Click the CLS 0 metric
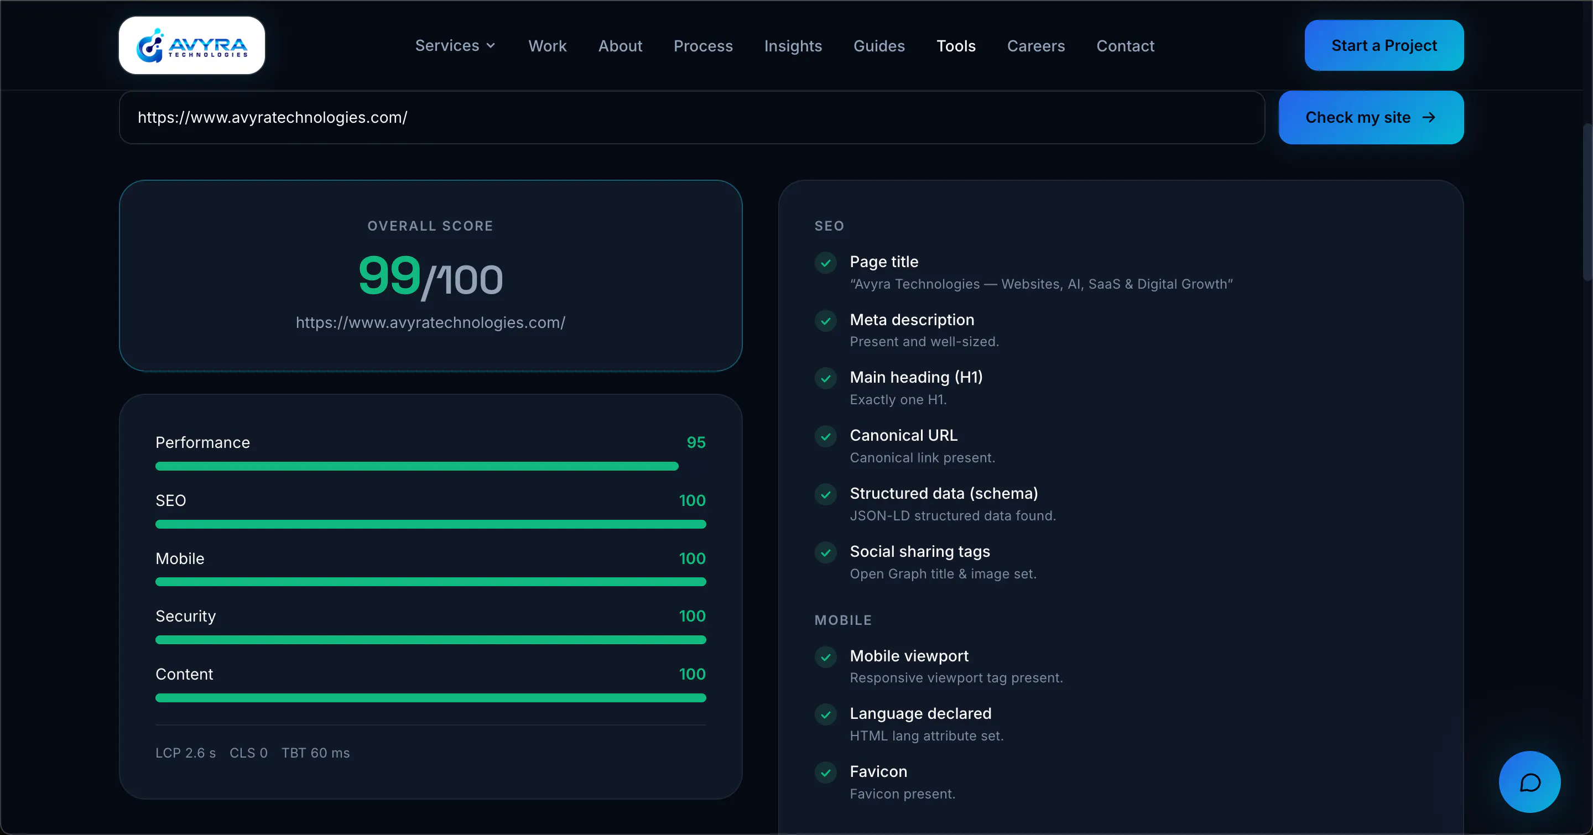 248,753
